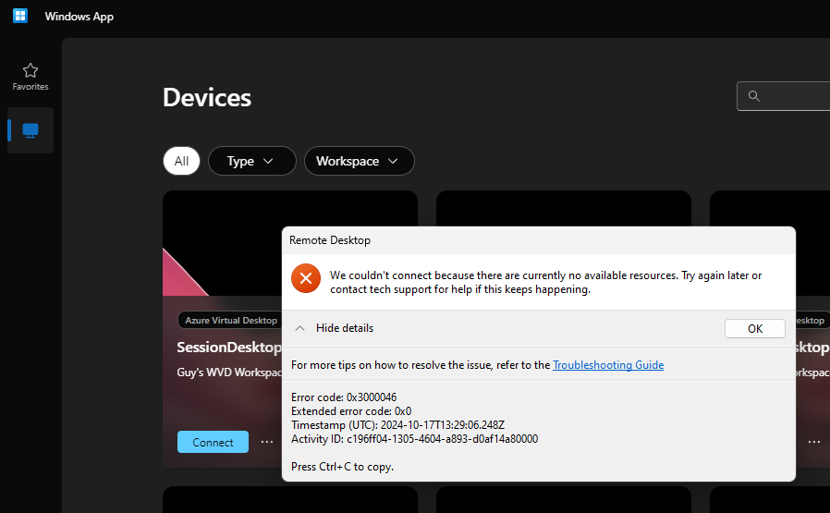Screen dimensions: 830x513
Task: Click the middle device card thumbnail
Action: [563, 209]
